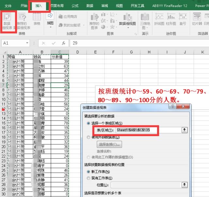Open the scatter chart type dropdown
The image size is (209, 197).
(x=113, y=14)
